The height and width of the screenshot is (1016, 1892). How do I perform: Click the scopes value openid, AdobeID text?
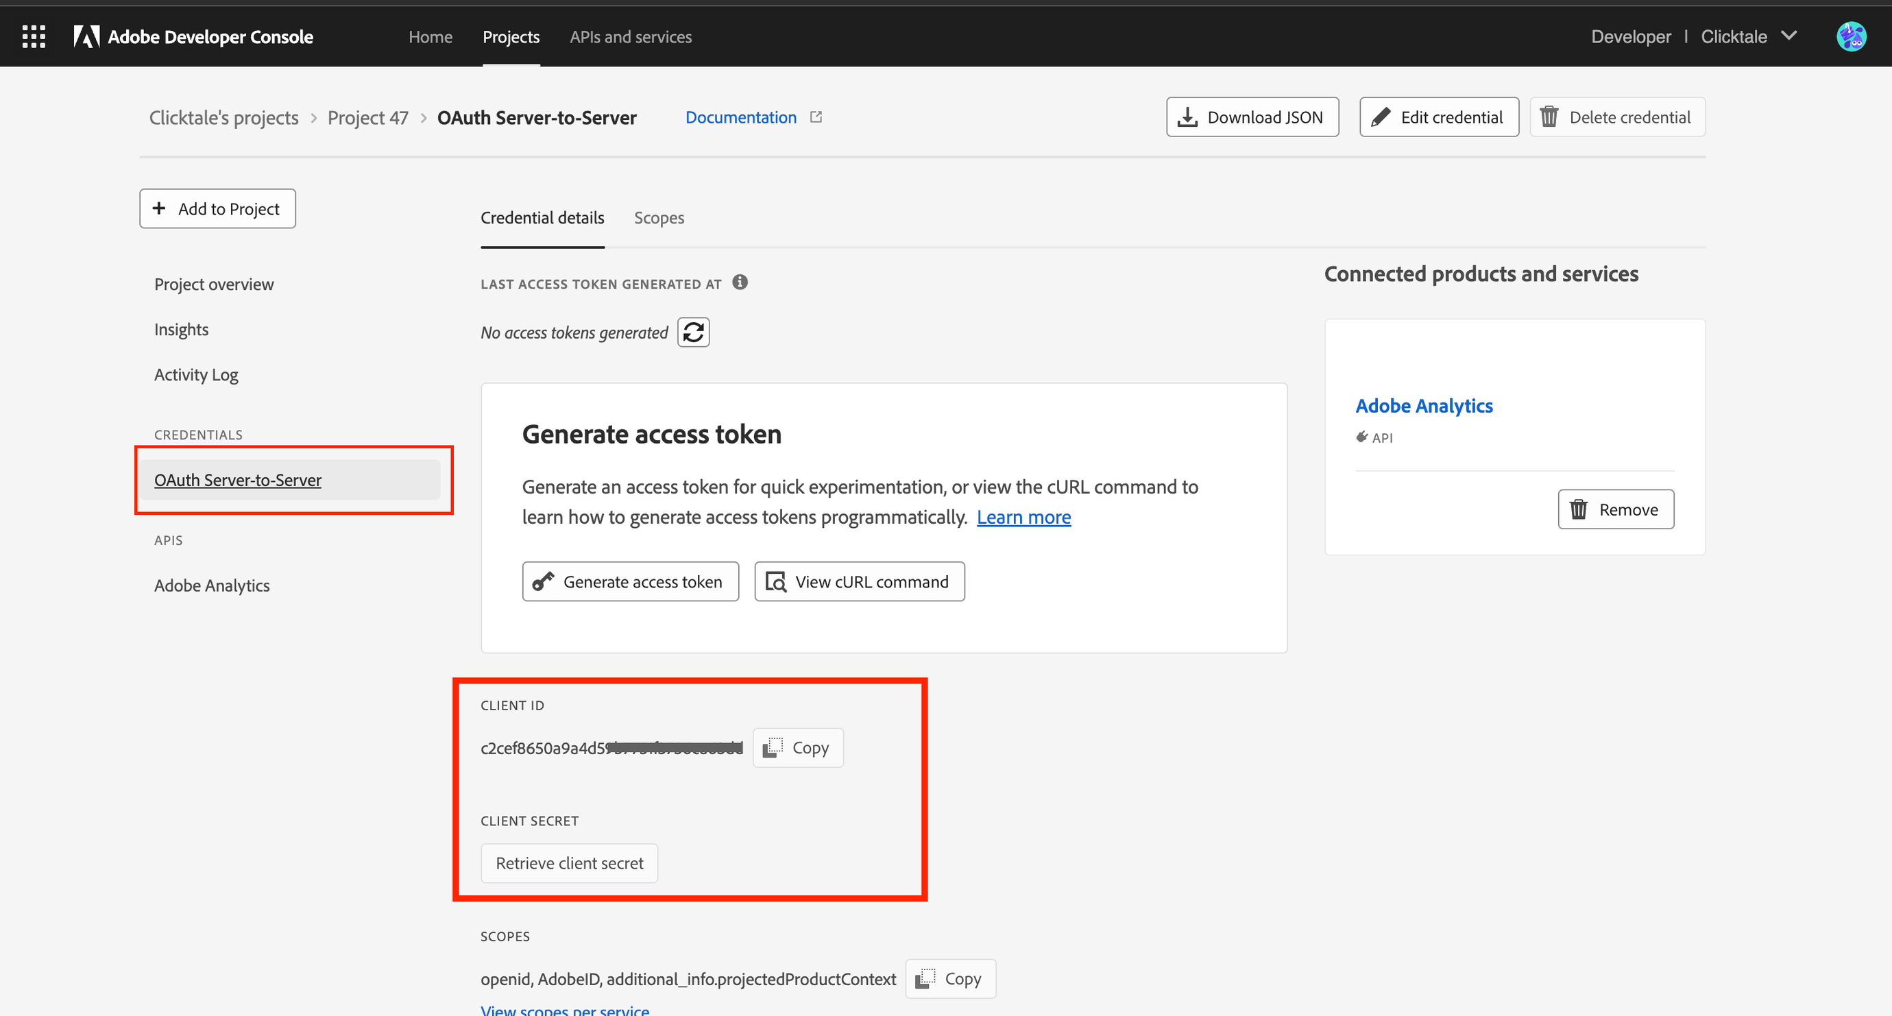point(688,979)
